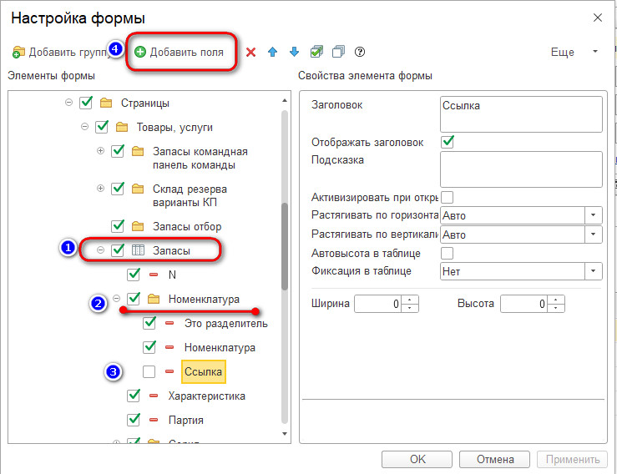Uncheck Запасы командная панель команды checkbox

click(x=118, y=151)
